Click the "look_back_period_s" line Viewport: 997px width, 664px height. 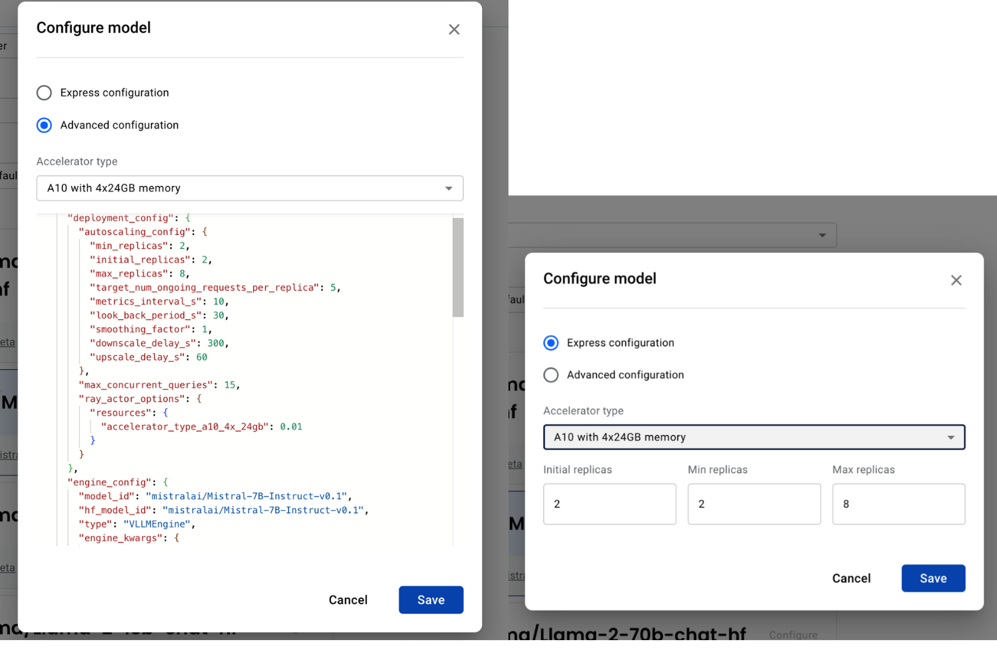(x=160, y=315)
